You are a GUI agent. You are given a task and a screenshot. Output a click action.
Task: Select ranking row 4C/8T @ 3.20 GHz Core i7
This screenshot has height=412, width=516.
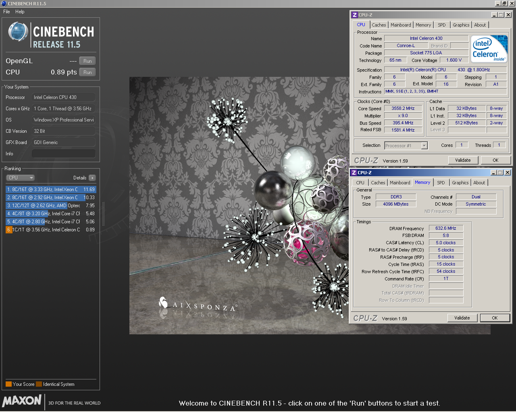(x=51, y=214)
